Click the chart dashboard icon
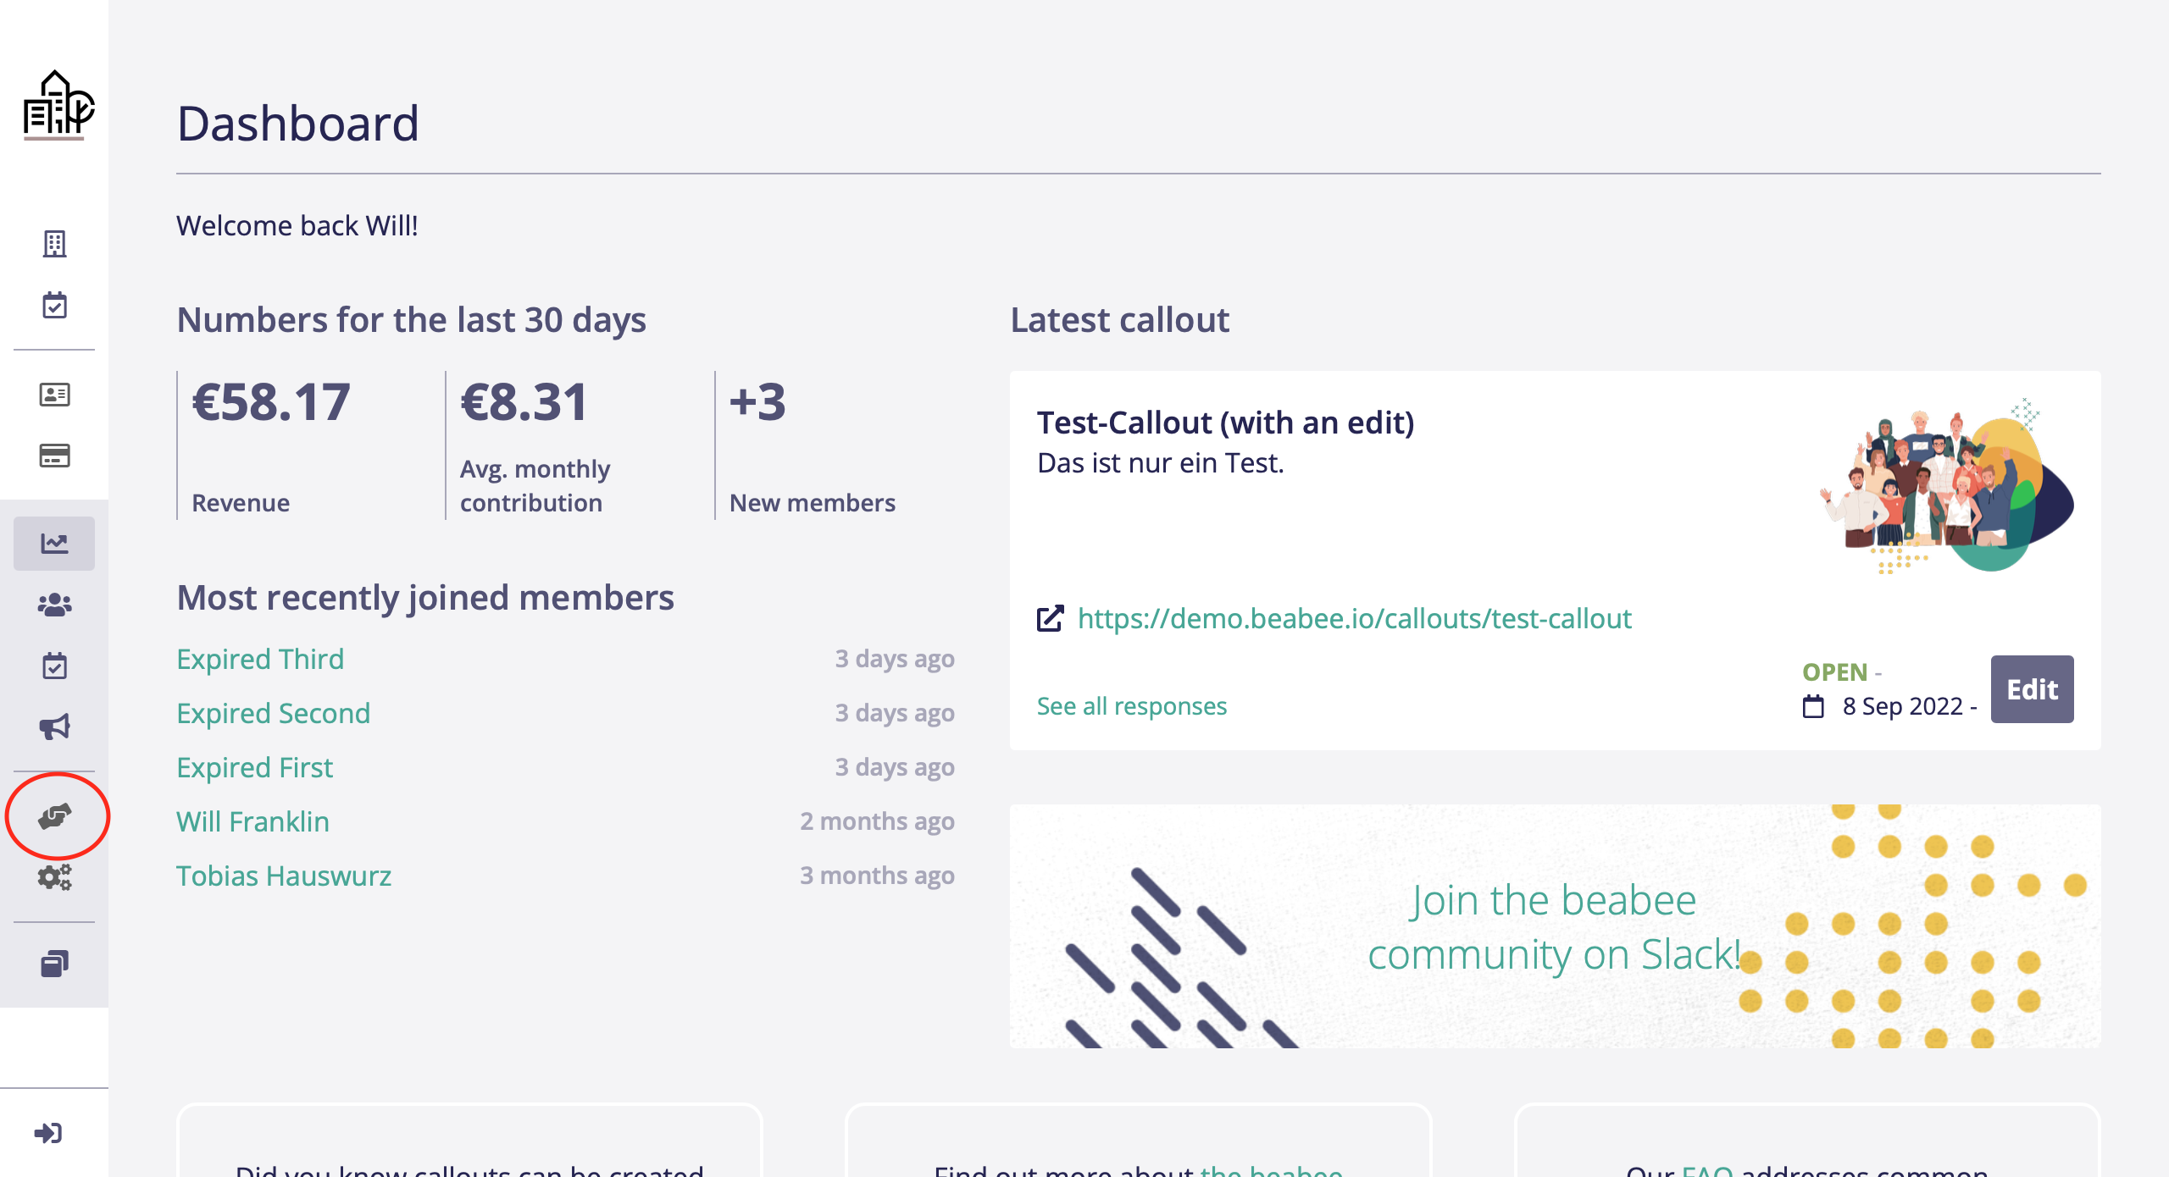2169x1177 pixels. (54, 543)
